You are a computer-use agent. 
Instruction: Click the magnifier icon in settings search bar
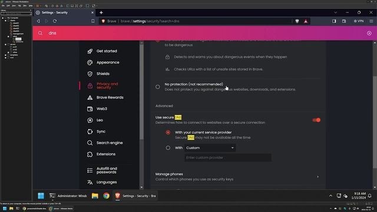pos(40,33)
